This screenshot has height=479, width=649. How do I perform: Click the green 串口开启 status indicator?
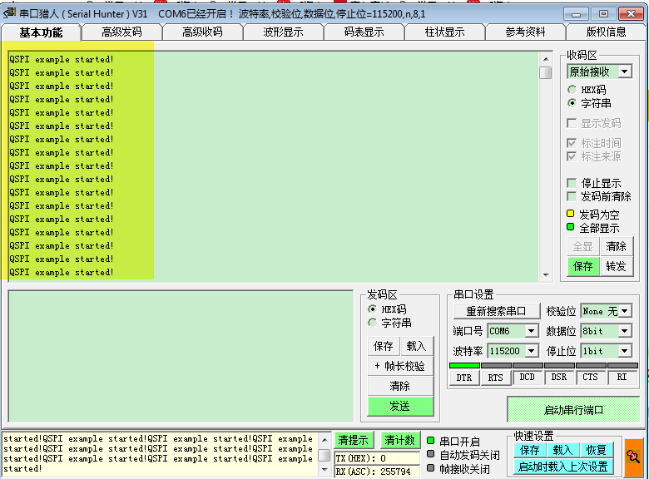coord(430,441)
